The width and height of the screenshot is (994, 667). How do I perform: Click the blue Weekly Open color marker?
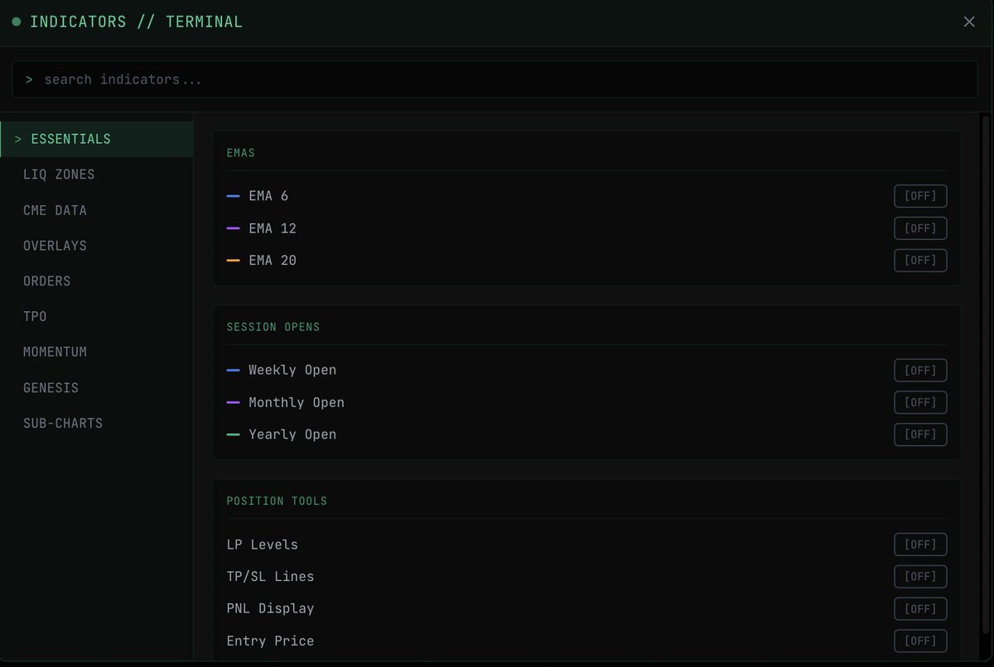tap(233, 370)
